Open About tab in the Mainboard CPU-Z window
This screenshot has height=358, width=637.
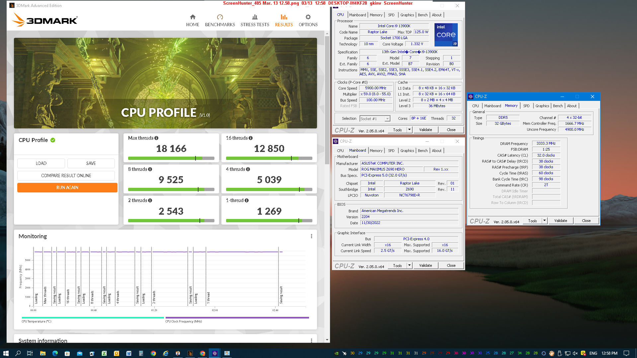(x=437, y=151)
